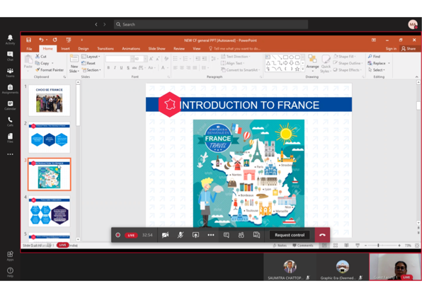Select slide 1 Choose France thumbnail

[x=50, y=101]
